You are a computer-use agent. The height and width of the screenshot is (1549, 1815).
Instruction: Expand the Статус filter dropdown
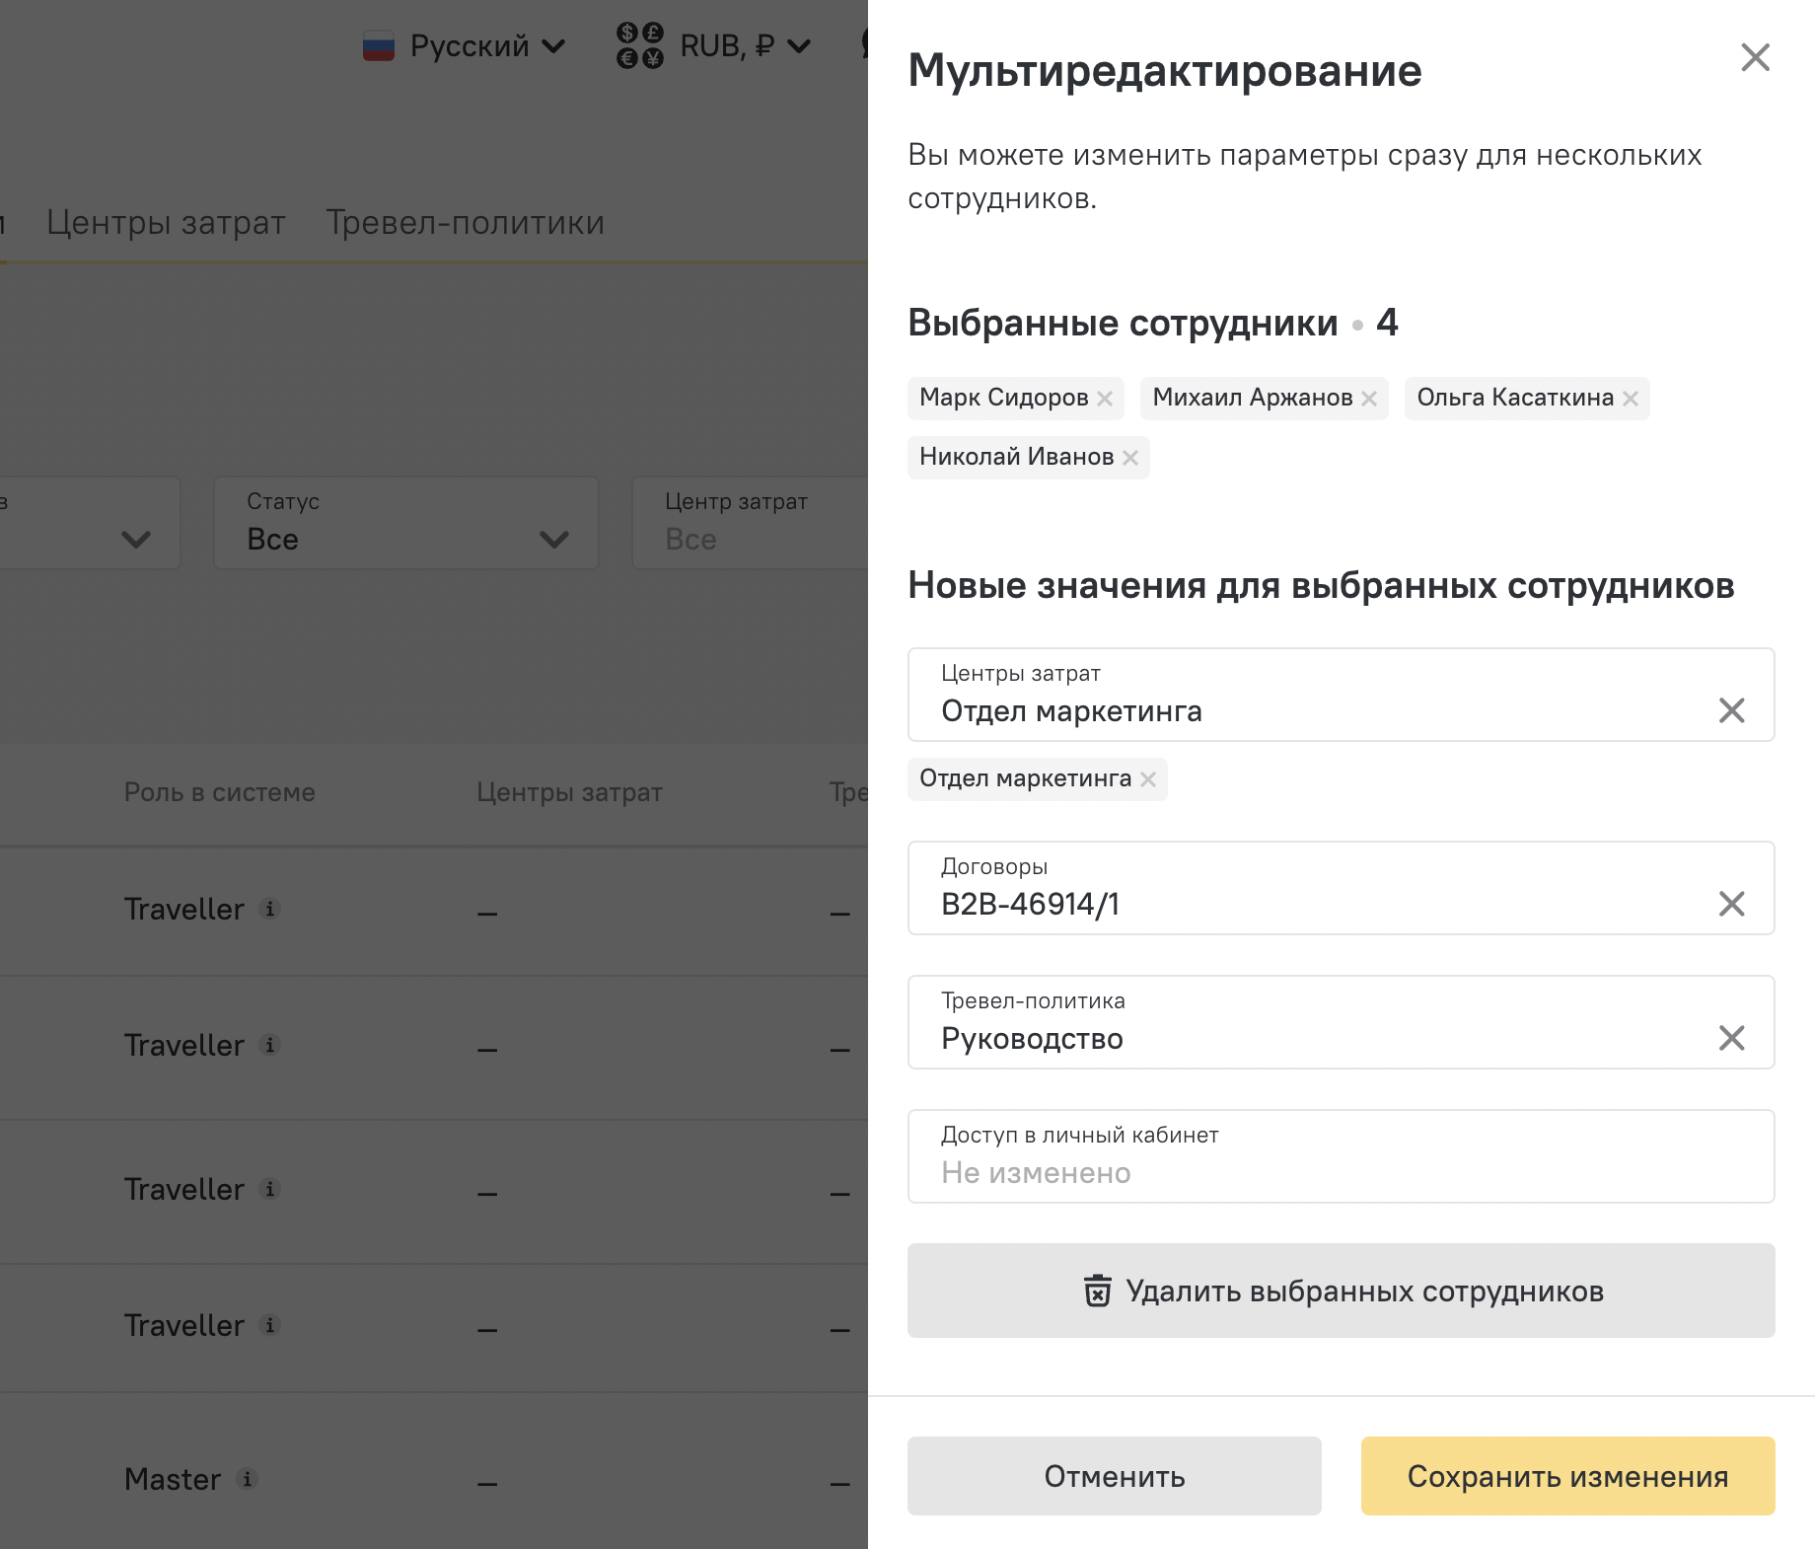pos(405,523)
